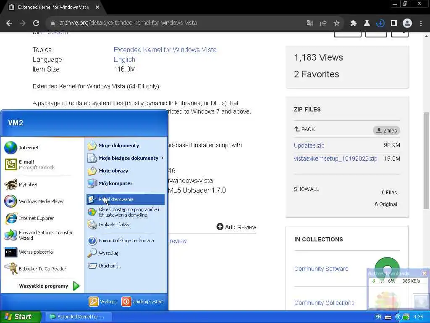This screenshot has height=323, width=430.
Task: Click the taskbar clock 4:35
Action: 418,317
